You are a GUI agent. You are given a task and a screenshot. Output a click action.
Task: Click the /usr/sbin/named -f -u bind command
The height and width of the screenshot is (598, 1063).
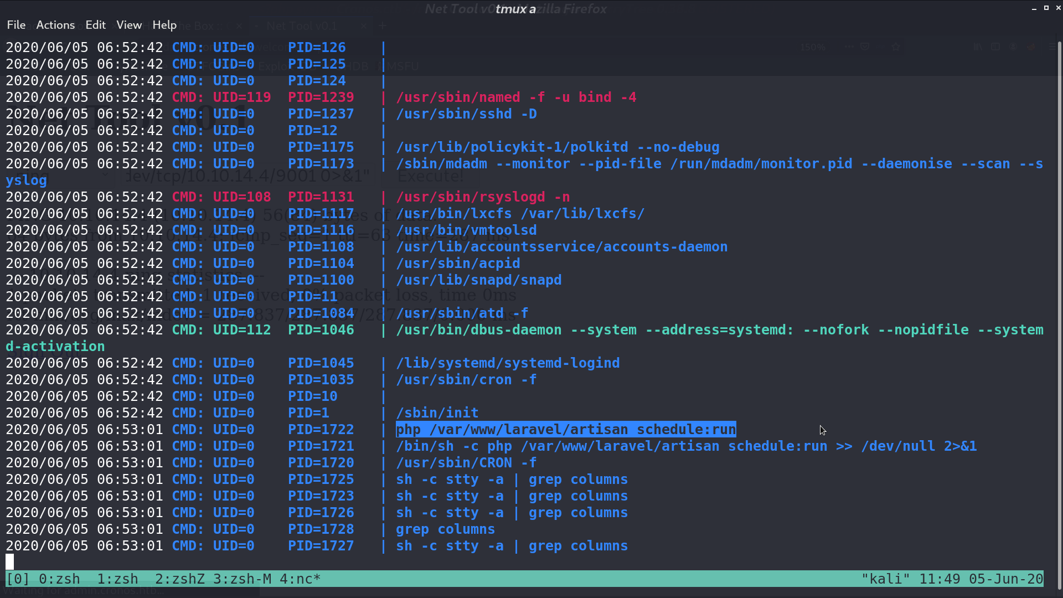(x=516, y=97)
